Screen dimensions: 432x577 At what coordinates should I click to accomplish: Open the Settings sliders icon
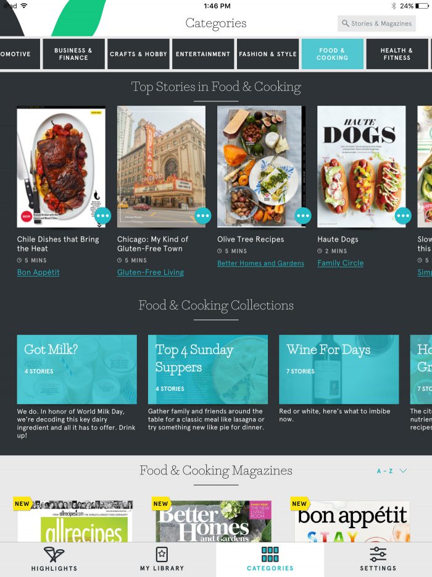tap(378, 554)
